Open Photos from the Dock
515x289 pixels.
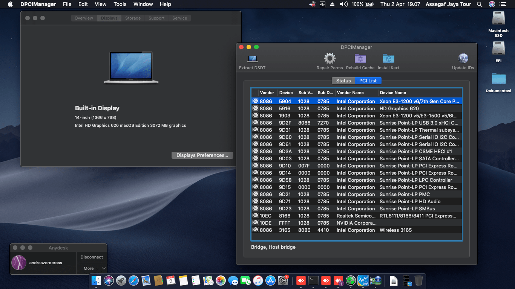[221, 280]
